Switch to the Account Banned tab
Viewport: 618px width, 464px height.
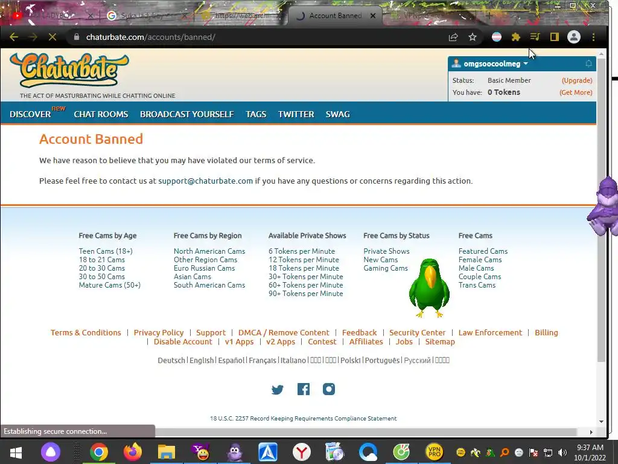pos(335,15)
